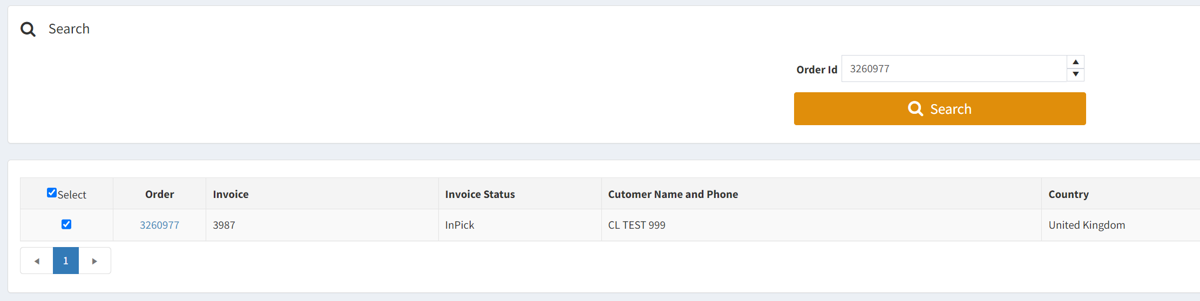The width and height of the screenshot is (1200, 301).
Task: Increment Order Id with up arrow
Action: tap(1075, 62)
